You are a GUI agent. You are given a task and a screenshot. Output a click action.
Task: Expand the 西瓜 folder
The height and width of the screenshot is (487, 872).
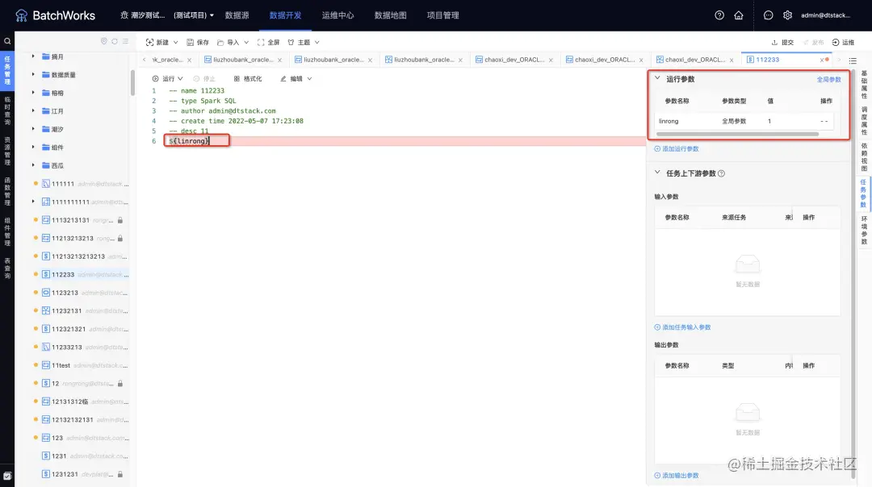point(33,165)
